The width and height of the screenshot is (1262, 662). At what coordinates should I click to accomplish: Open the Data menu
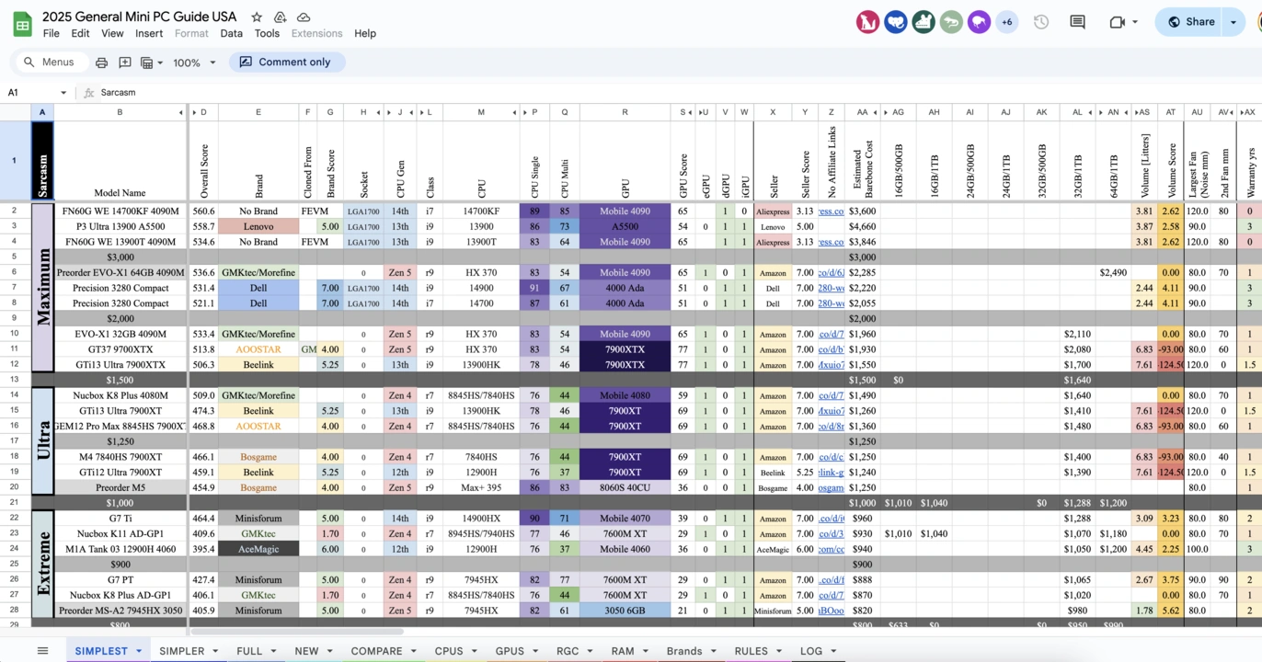tap(231, 33)
